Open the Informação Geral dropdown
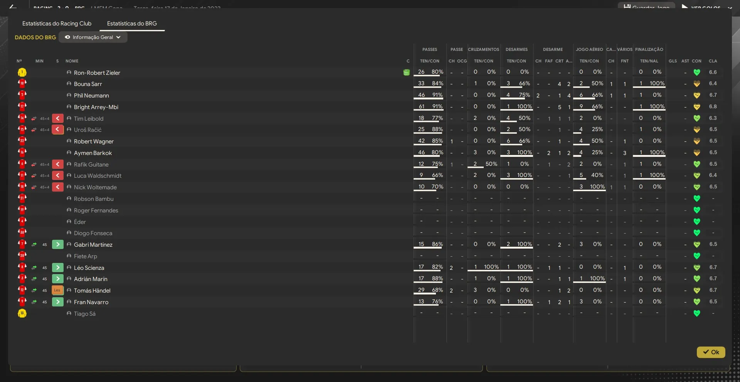This screenshot has width=740, height=382. [x=93, y=37]
